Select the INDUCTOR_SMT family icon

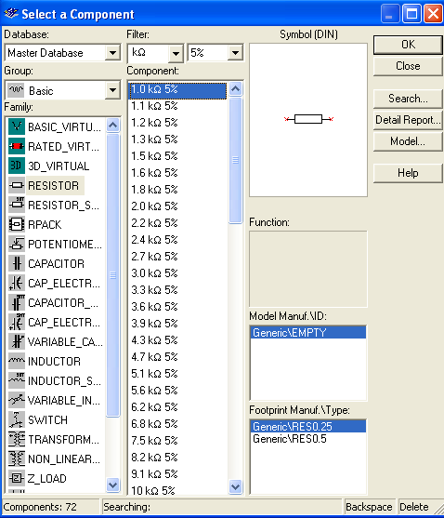(17, 380)
